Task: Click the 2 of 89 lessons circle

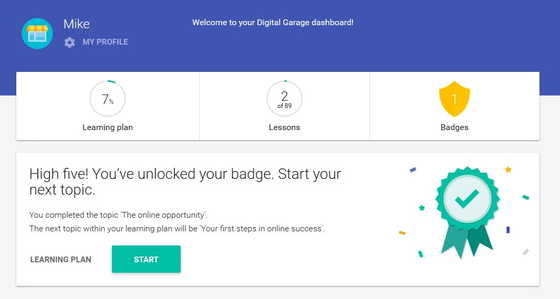Action: click(284, 99)
